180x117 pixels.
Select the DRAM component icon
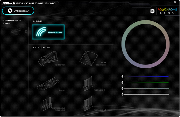(x=17, y=32)
